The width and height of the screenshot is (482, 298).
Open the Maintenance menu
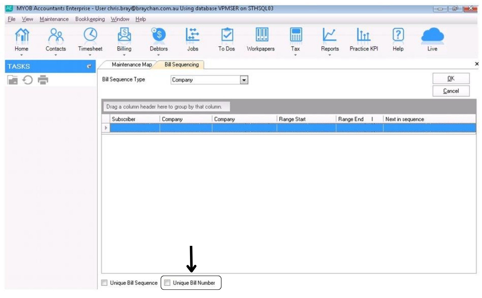pos(54,19)
